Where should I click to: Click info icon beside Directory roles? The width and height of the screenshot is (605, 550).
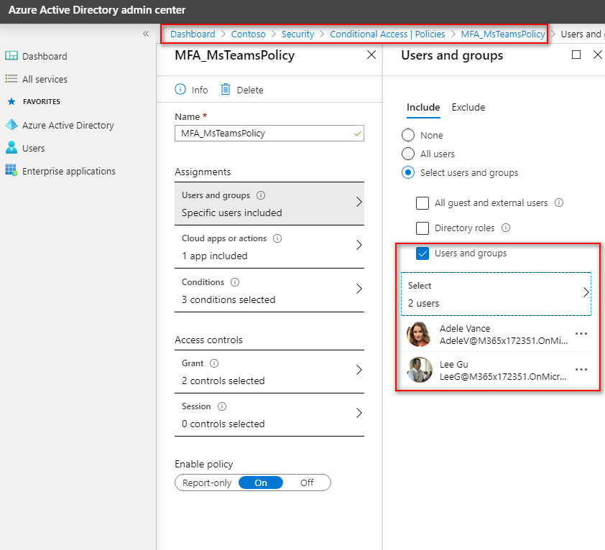click(x=506, y=228)
